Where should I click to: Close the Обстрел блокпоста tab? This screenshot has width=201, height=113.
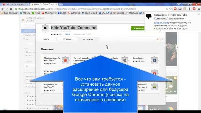pyautogui.click(x=28, y=4)
